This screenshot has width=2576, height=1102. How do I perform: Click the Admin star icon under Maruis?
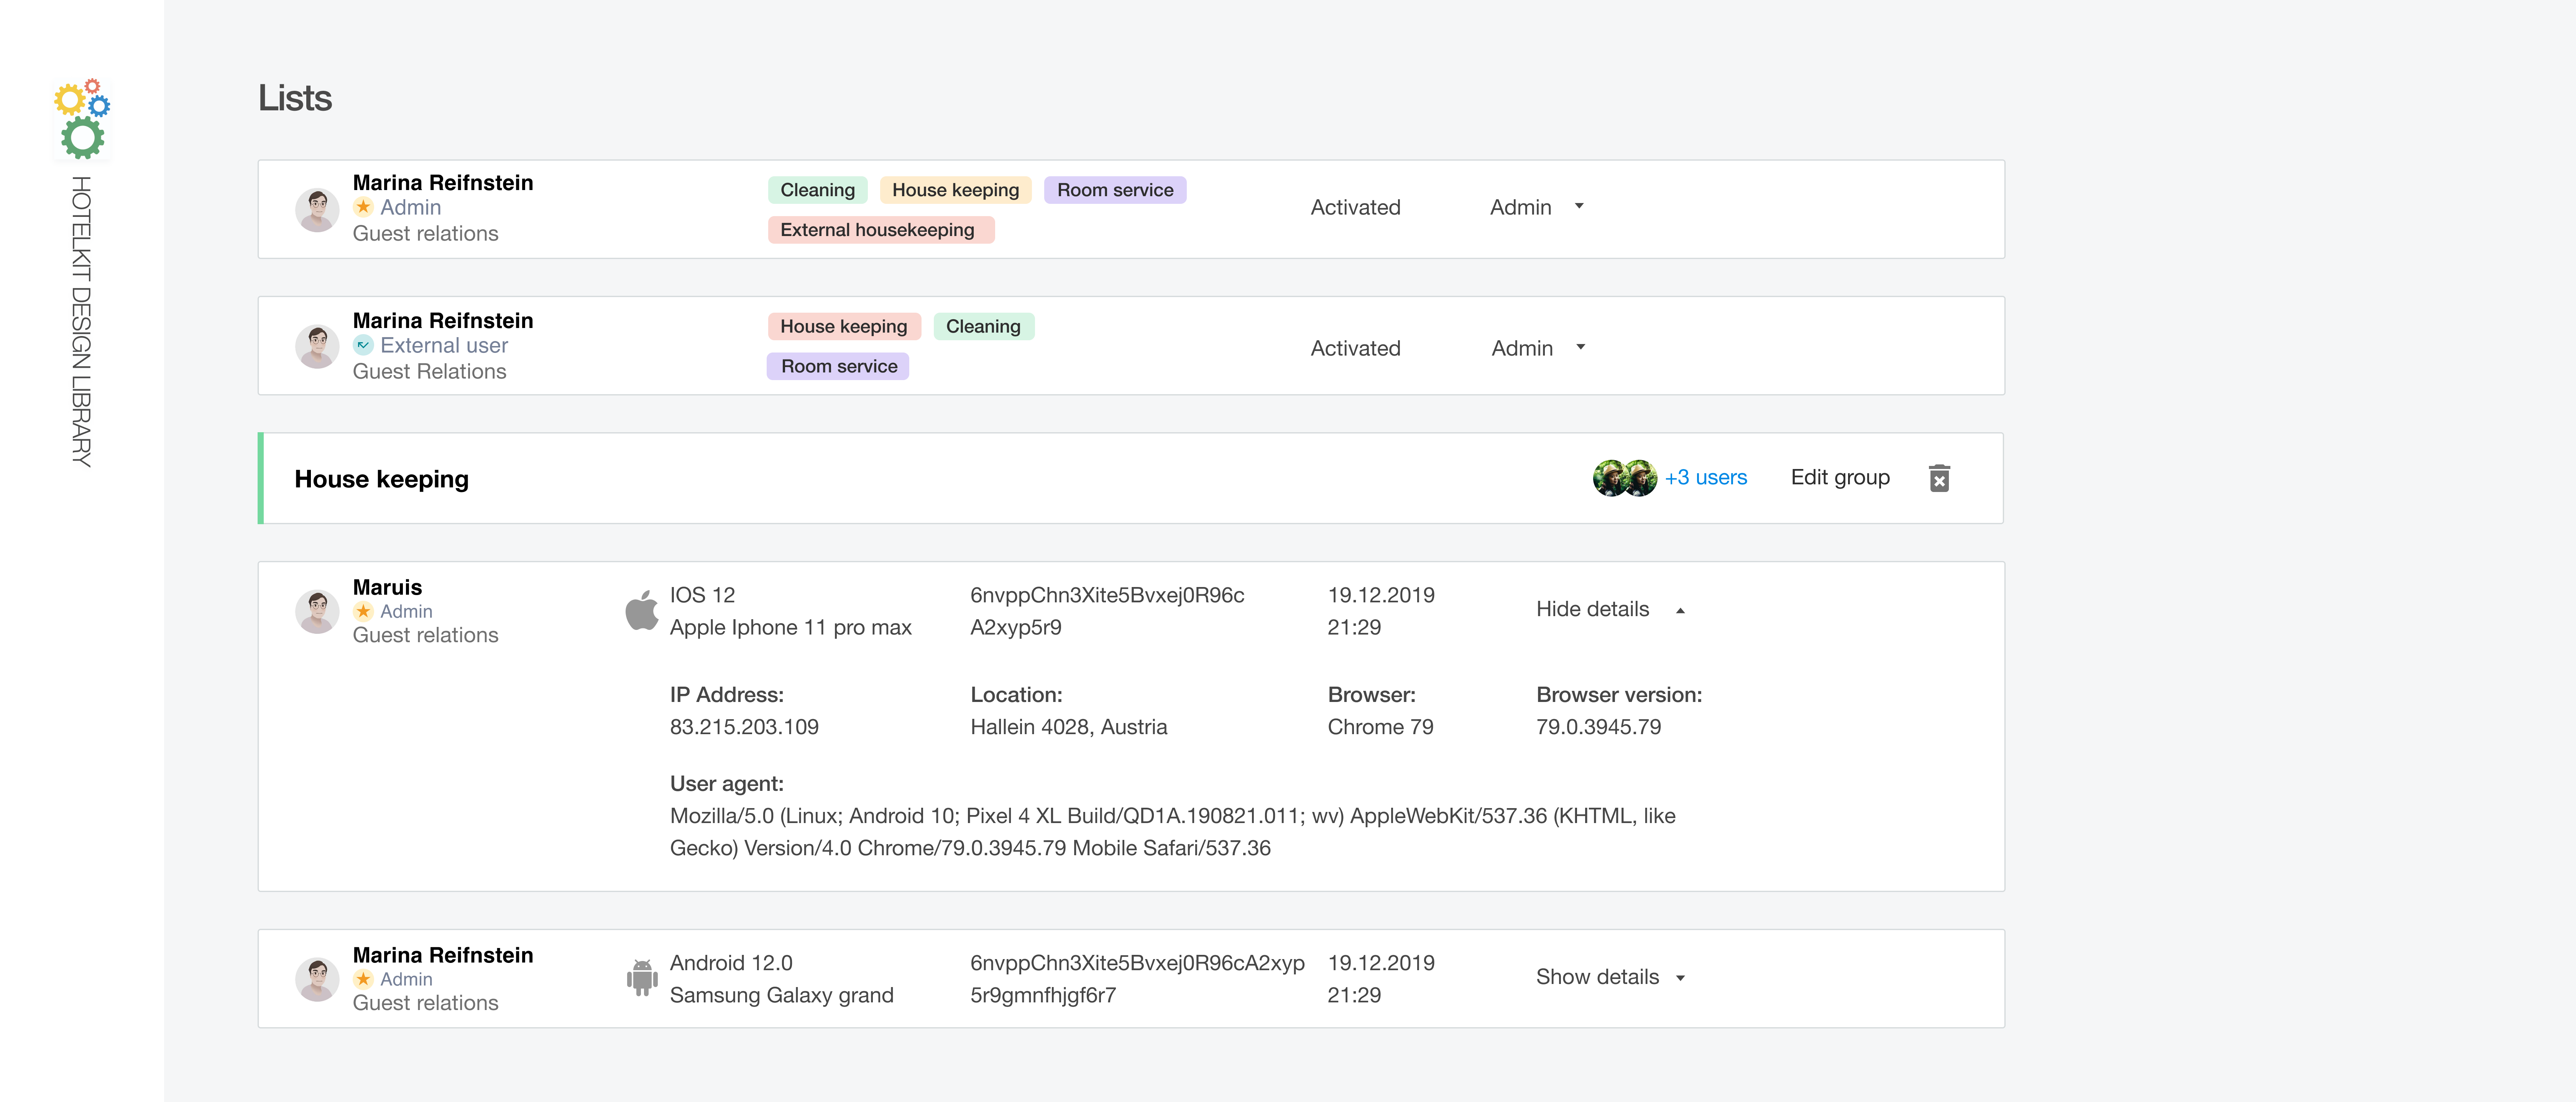(363, 611)
